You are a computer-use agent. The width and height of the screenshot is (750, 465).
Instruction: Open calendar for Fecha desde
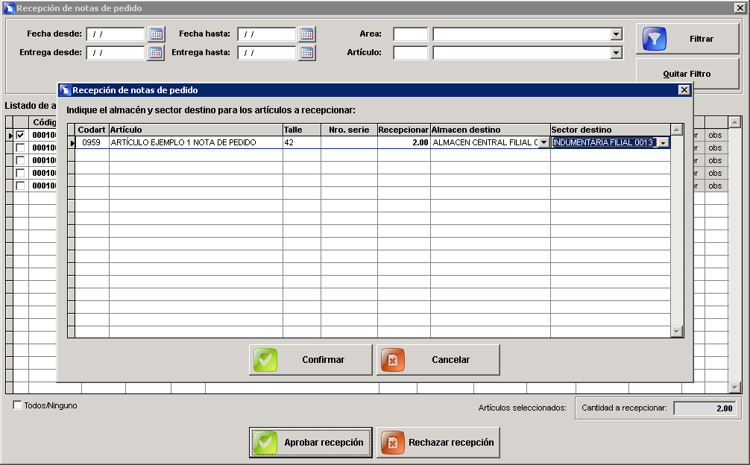click(156, 34)
